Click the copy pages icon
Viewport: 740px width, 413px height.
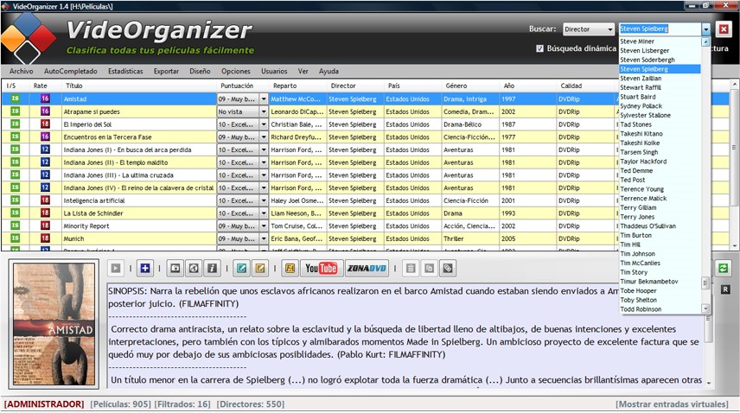[x=429, y=268]
